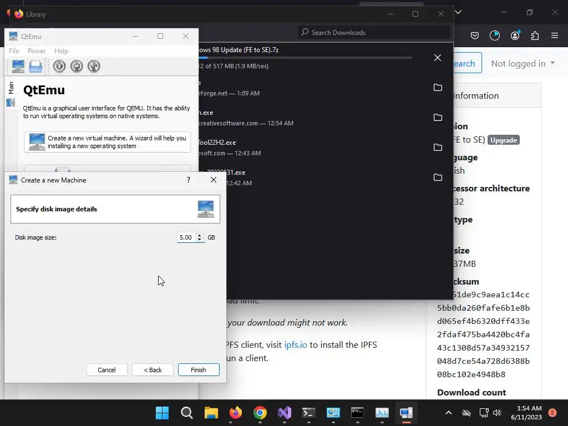The image size is (568, 426).
Task: Open Windows Search from the taskbar
Action: [x=186, y=413]
